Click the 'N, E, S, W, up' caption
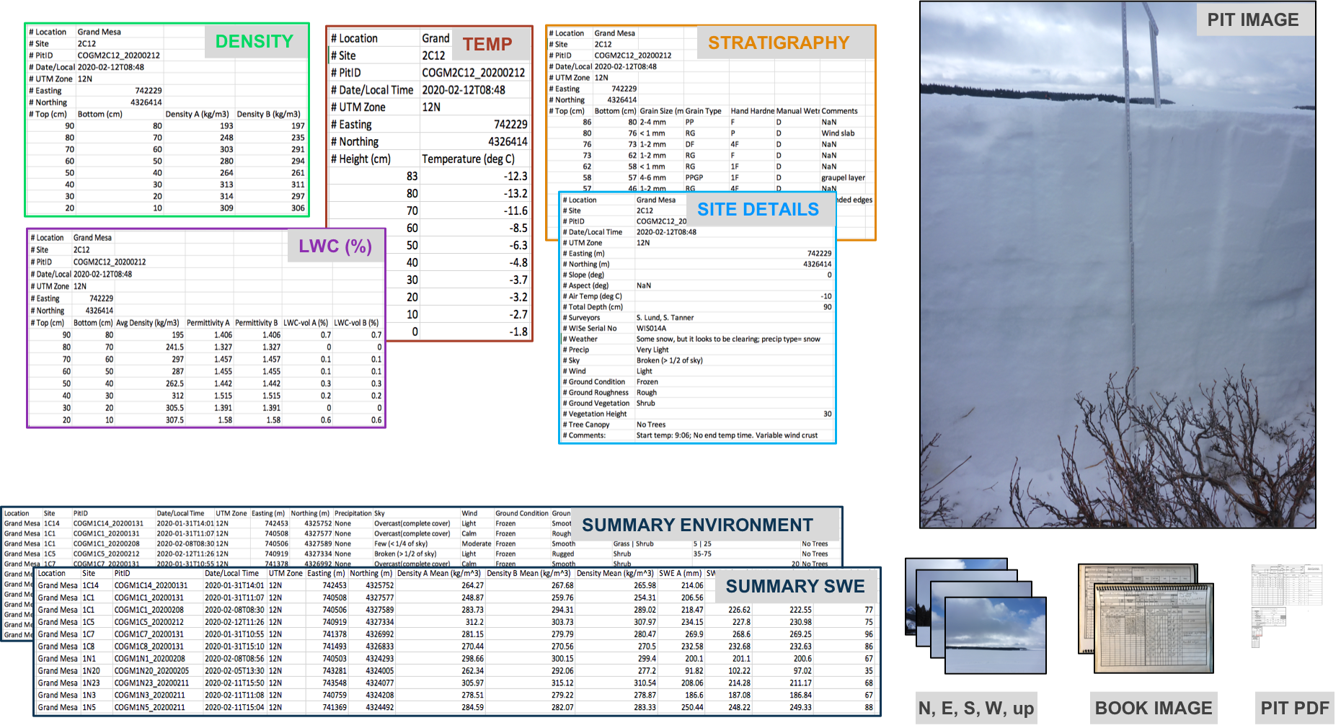Viewport: 1341px width, 728px height. point(976,708)
